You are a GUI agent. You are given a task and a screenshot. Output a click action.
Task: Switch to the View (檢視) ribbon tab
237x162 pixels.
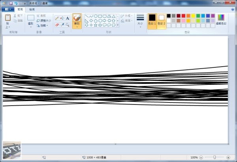coord(32,9)
